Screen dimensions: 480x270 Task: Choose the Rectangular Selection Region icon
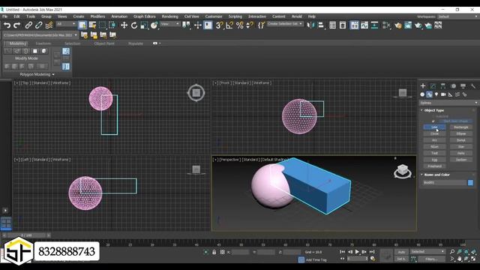pyautogui.click(x=102, y=25)
